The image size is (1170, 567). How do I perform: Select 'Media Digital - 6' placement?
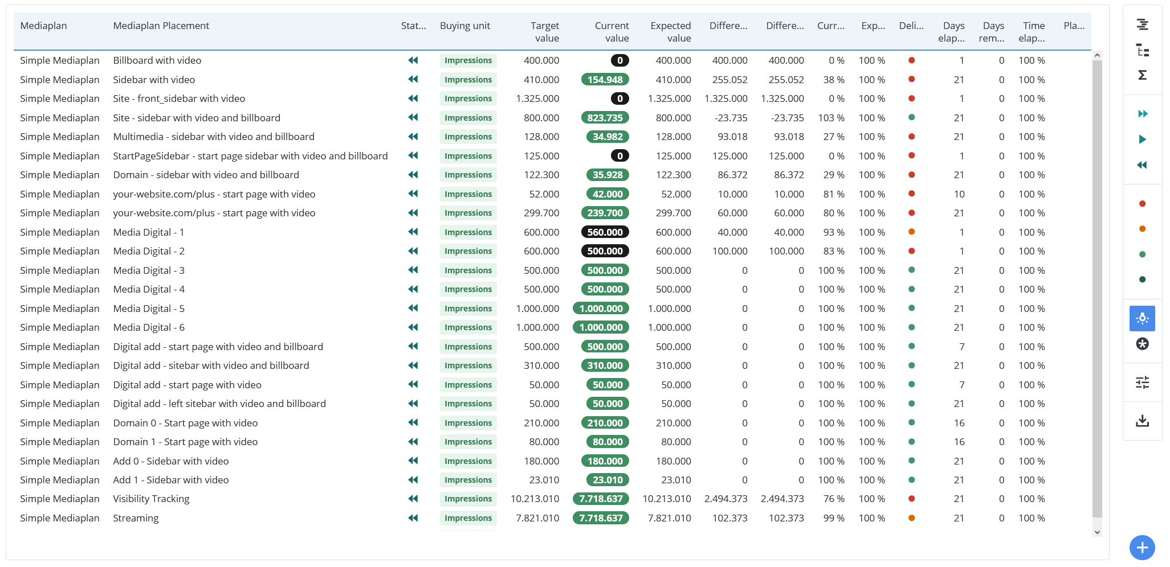click(x=149, y=327)
